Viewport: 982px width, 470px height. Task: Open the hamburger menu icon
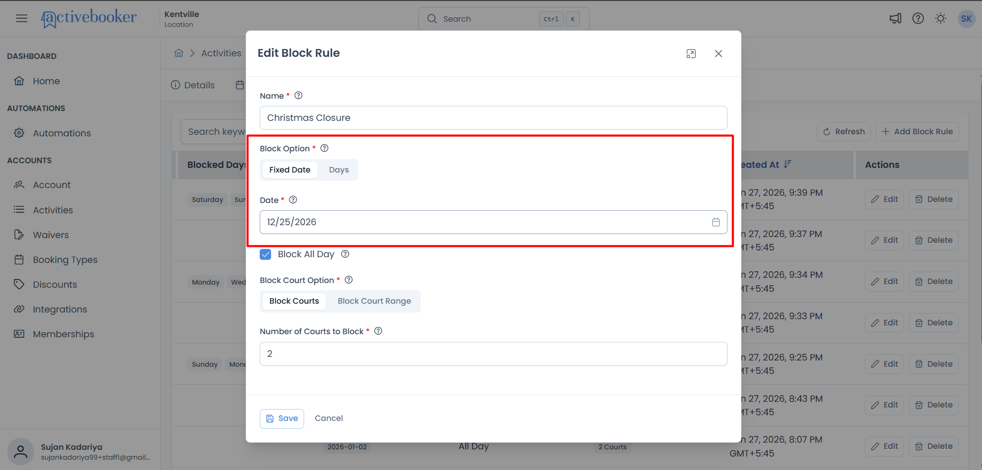click(21, 19)
